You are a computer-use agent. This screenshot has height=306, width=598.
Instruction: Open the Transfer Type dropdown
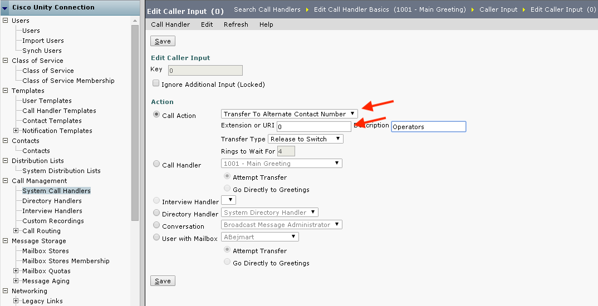pyautogui.click(x=306, y=139)
